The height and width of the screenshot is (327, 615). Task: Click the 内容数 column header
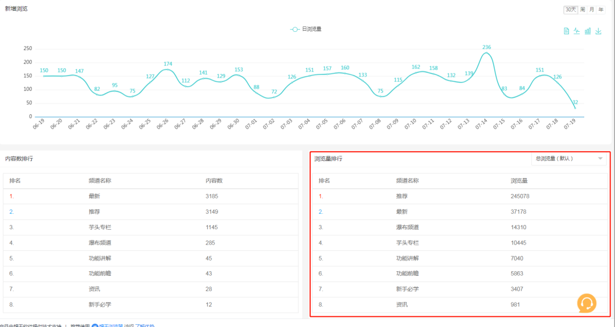tap(214, 181)
